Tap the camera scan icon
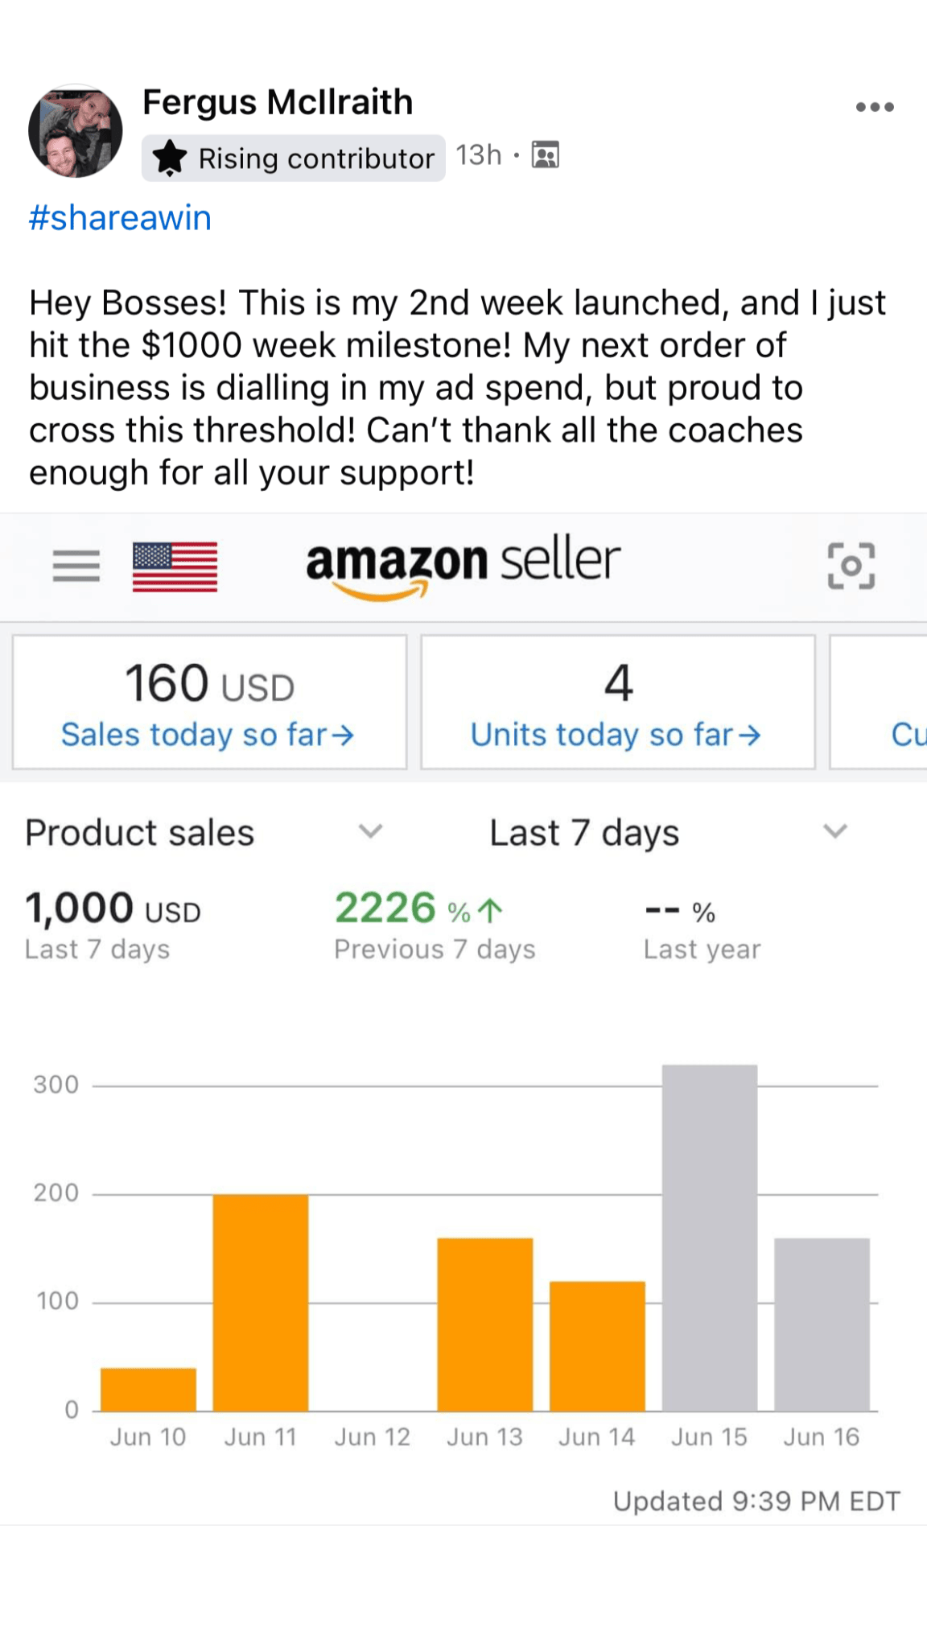This screenshot has height=1648, width=927. click(851, 566)
